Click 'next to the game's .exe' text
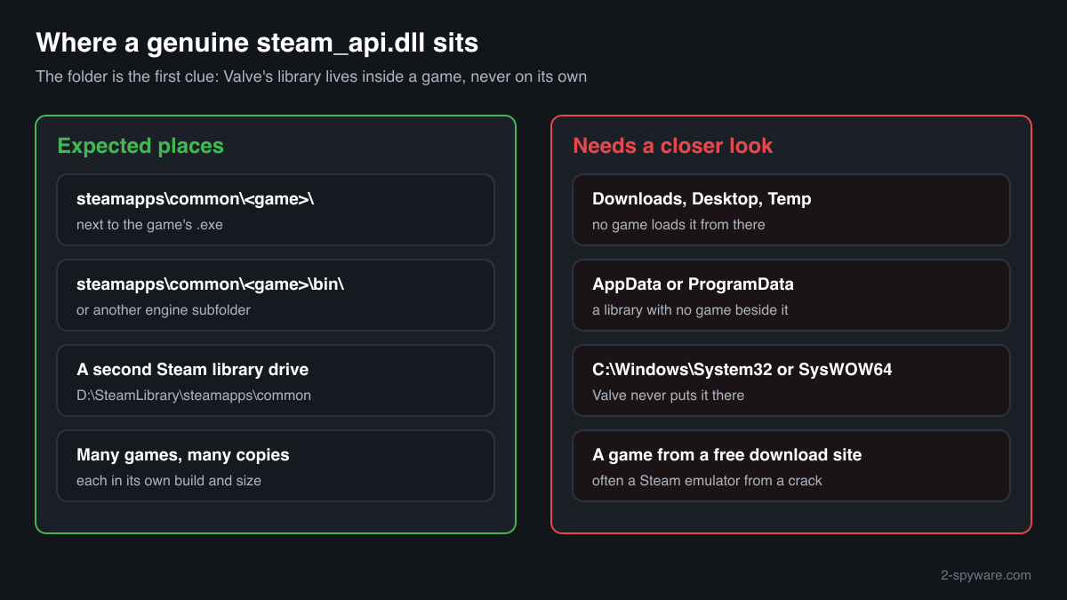This screenshot has height=600, width=1067. (149, 225)
